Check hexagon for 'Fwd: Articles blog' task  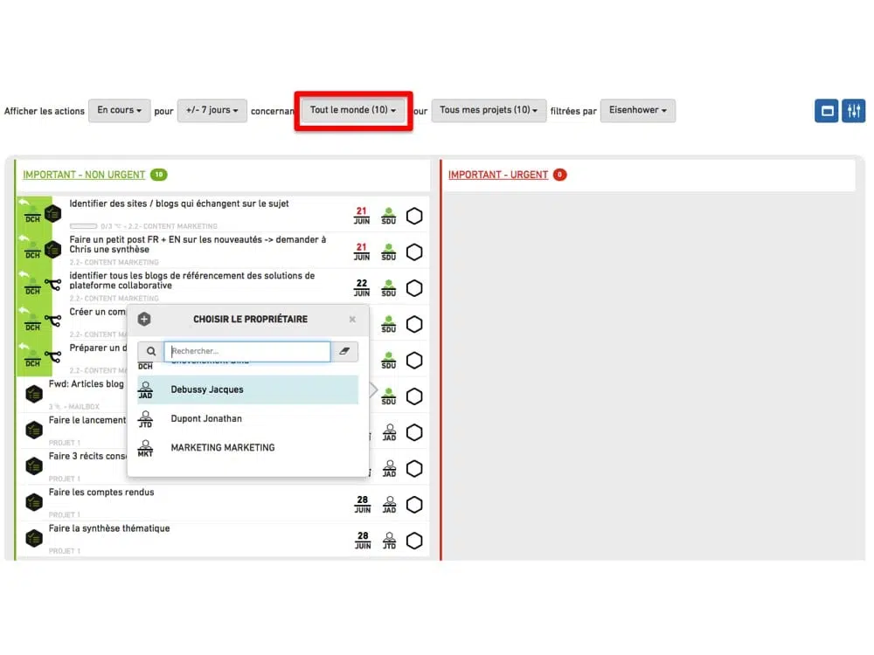[x=414, y=396]
